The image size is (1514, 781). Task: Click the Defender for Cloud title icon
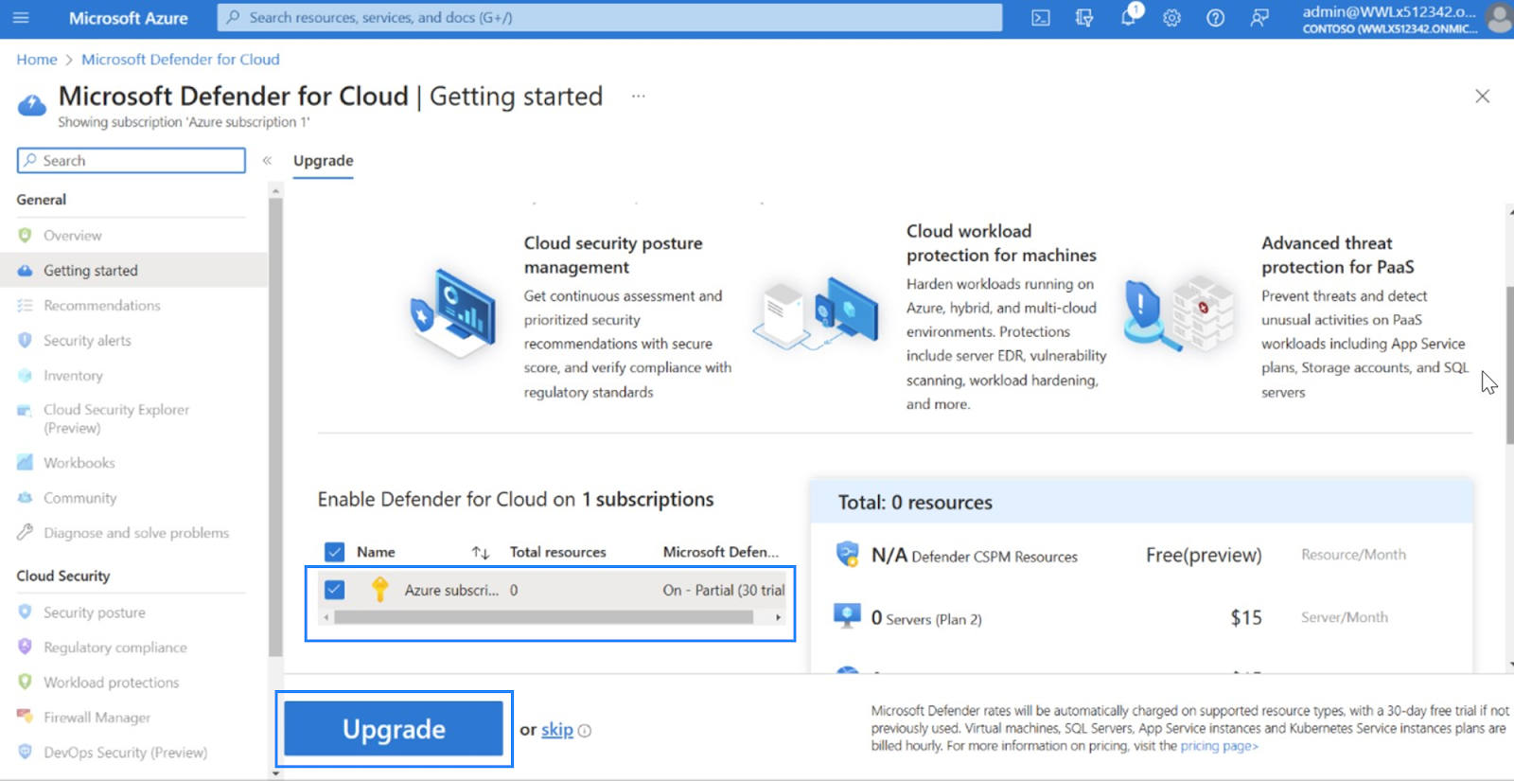click(32, 105)
